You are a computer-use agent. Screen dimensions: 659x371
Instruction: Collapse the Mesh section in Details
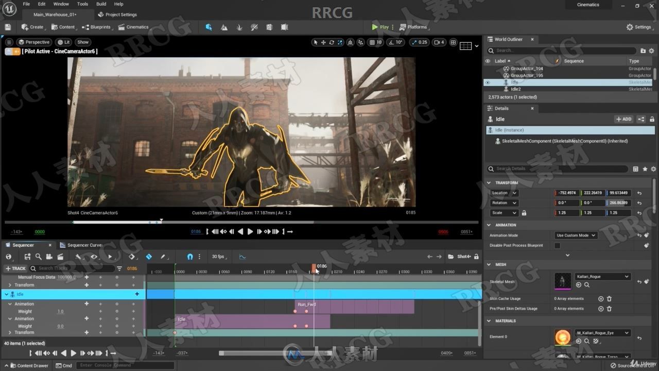click(489, 264)
